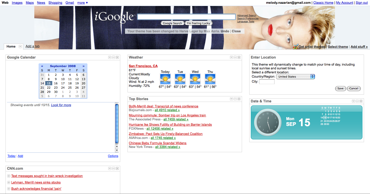Click 'Look for more' events link
The image size is (370, 194).
(61, 105)
